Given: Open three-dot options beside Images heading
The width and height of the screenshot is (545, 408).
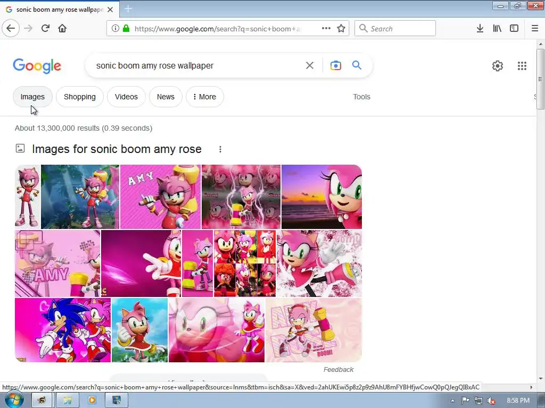Looking at the screenshot, I should (220, 149).
